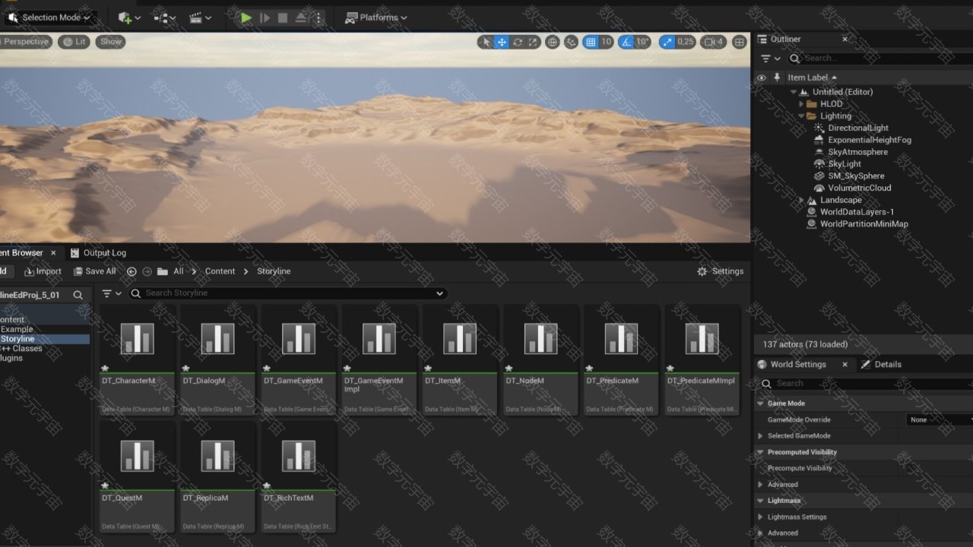The image size is (973, 547).
Task: Select the translate (move) gizmo tool
Action: coord(502,43)
